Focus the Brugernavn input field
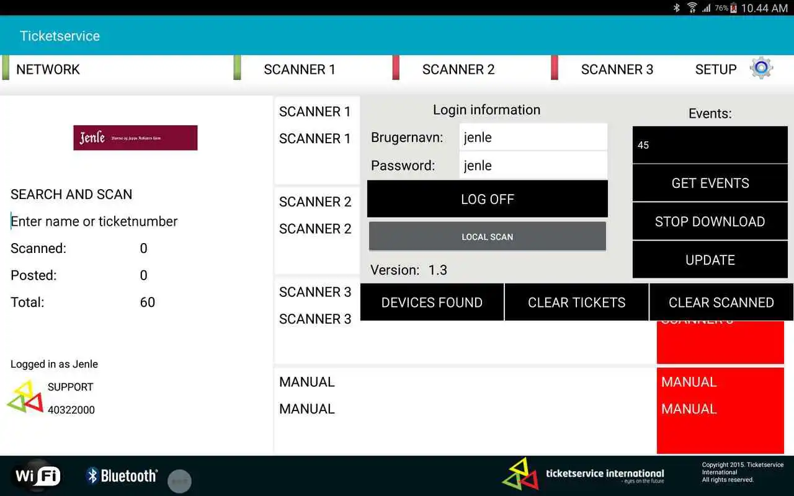The height and width of the screenshot is (496, 794). 533,137
